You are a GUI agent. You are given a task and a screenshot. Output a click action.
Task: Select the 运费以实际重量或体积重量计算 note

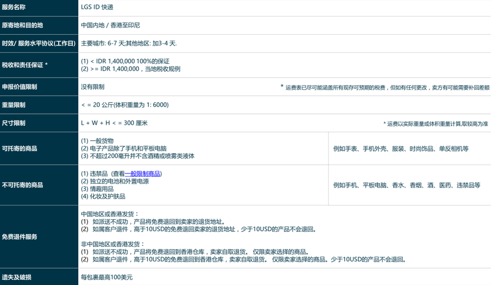436,124
